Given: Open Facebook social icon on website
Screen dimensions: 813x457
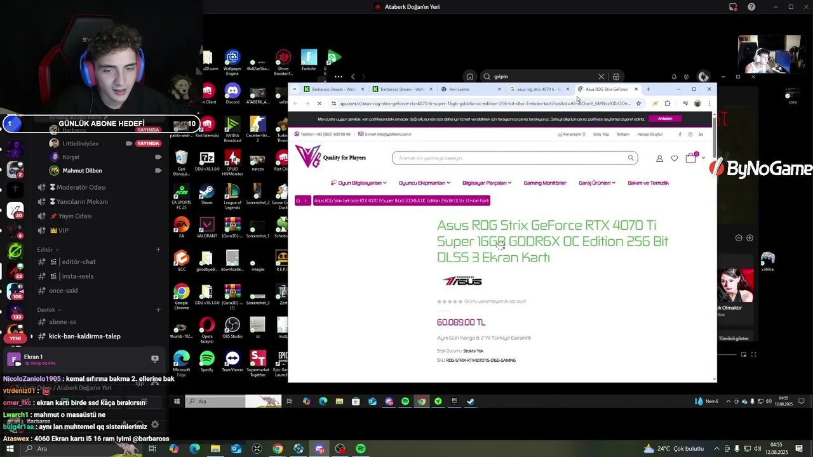Looking at the screenshot, I should [680, 135].
